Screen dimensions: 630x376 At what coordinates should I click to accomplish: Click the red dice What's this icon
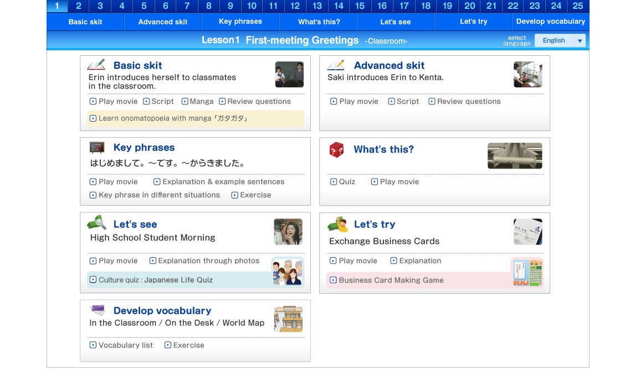[337, 150]
